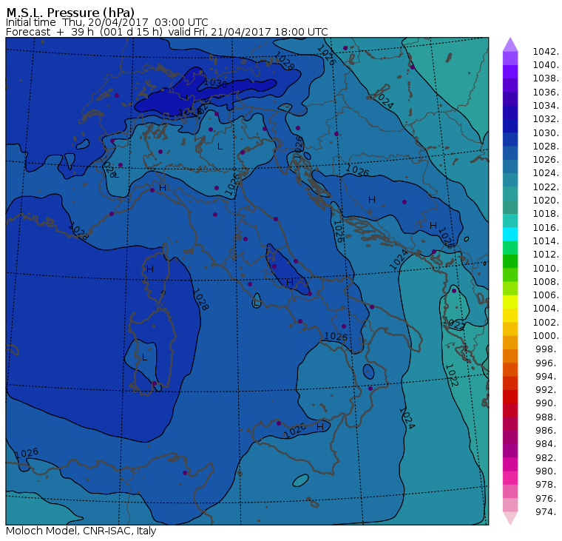Image resolution: width=562 pixels, height=541 pixels.
Task: Choose the pink legend swatch between 974. and 976.
Action: 510,505
